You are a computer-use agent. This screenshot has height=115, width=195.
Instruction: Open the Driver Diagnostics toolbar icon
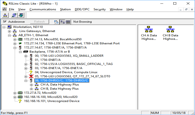tap(21, 15)
